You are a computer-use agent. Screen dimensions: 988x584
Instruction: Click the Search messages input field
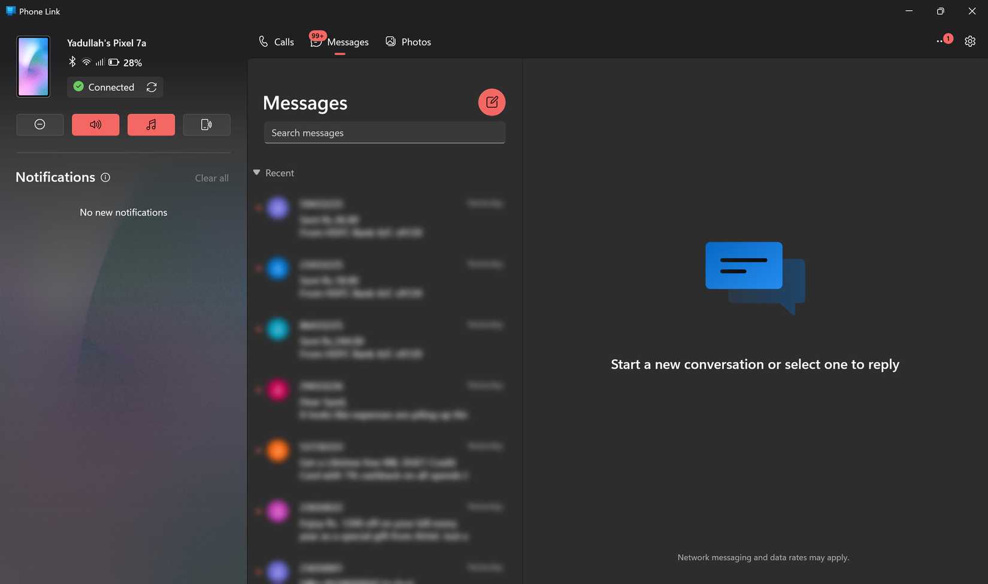[384, 132]
